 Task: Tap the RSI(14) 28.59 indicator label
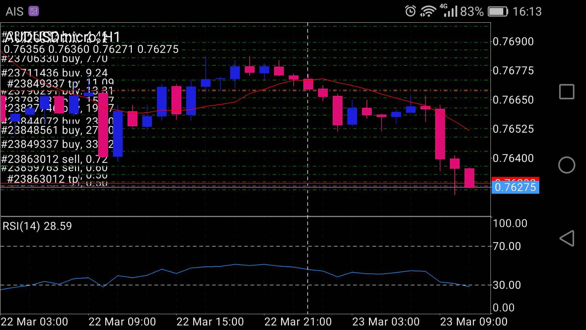37,226
